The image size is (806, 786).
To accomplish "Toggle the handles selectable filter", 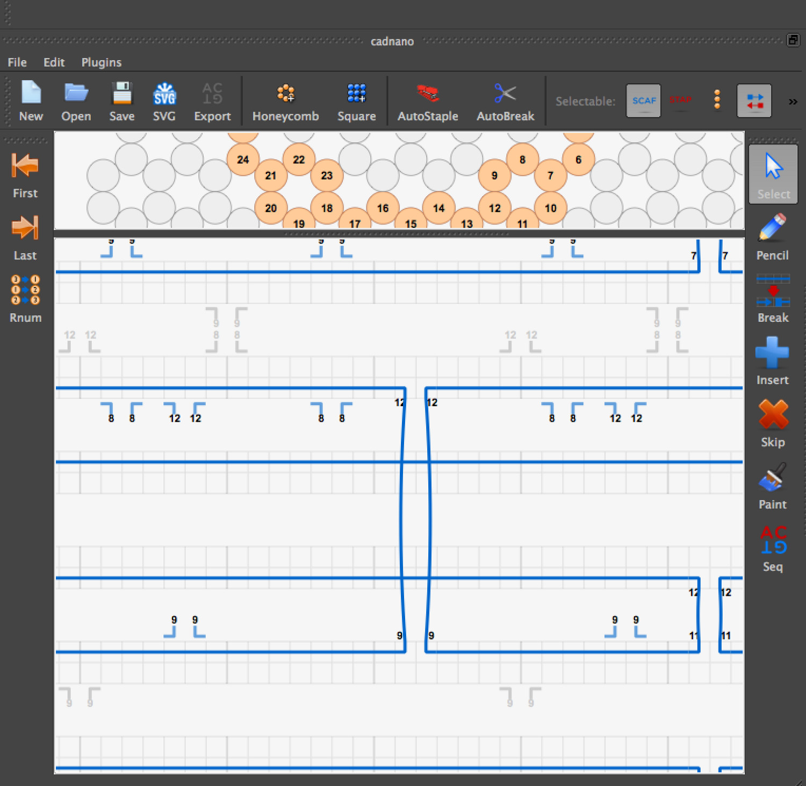I will [717, 100].
